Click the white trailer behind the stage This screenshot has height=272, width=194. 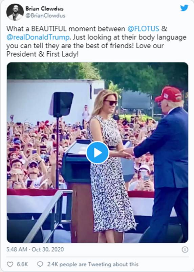click(56, 99)
